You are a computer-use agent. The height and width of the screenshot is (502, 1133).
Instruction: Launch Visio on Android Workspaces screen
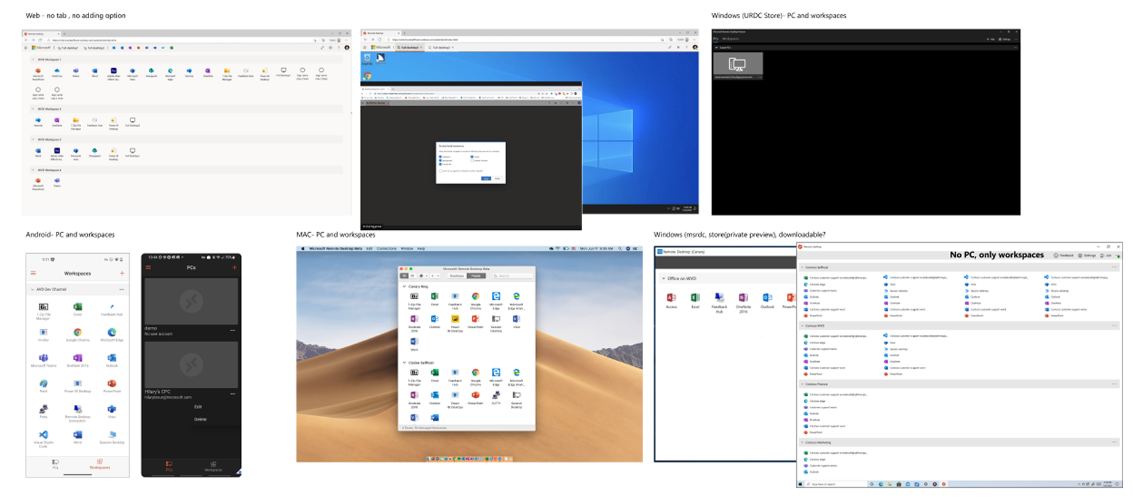pyautogui.click(x=111, y=411)
